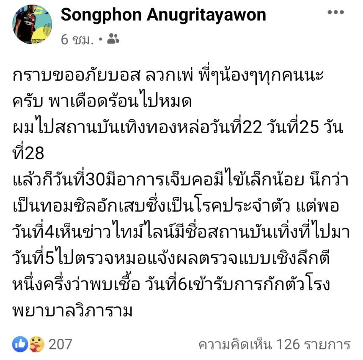Click the line starting 'แล้วก็วันที่30'
This screenshot has height=360, width=363.
180,179
